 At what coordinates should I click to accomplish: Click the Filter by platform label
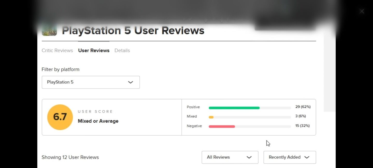pos(61,69)
